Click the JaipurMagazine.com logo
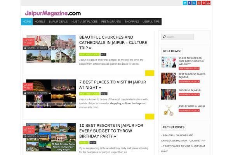The width and height of the screenshot is (233, 155). pyautogui.click(x=53, y=13)
